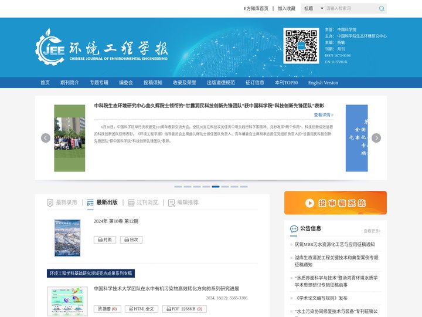Open the carousel news group photo
Screen dimensions: 422x317
[x=69, y=138]
